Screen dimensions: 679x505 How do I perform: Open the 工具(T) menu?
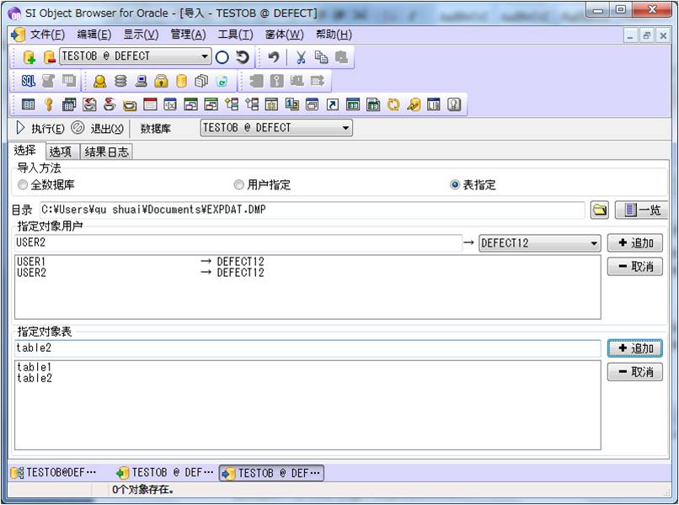(235, 35)
